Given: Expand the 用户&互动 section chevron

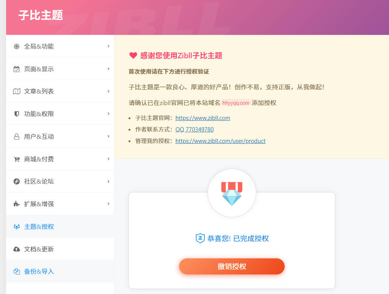Looking at the screenshot, I should pyautogui.click(x=108, y=136).
